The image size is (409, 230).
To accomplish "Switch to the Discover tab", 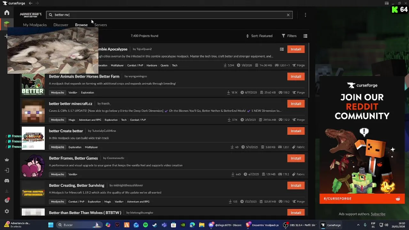I will [x=61, y=25].
